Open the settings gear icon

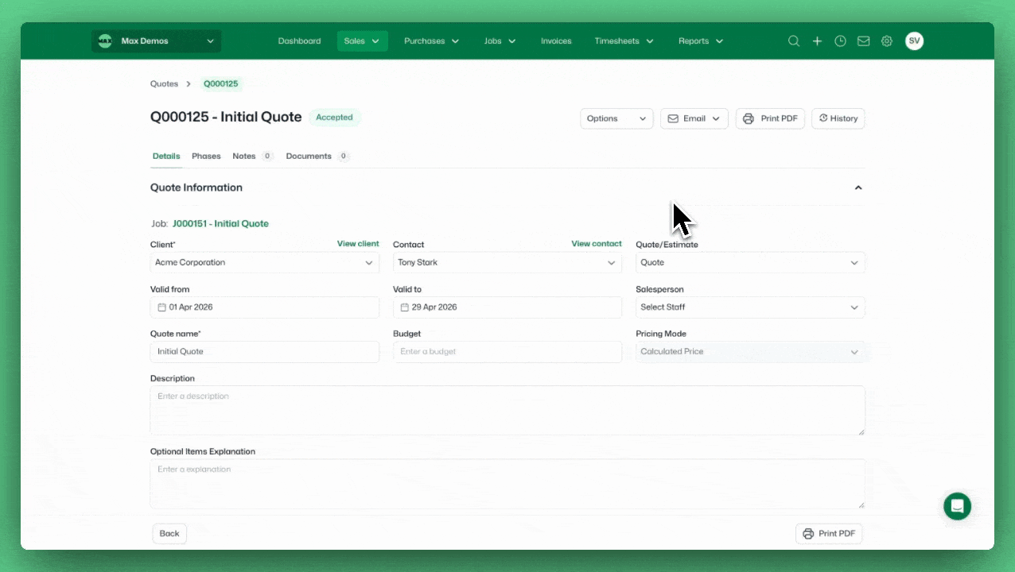point(886,41)
